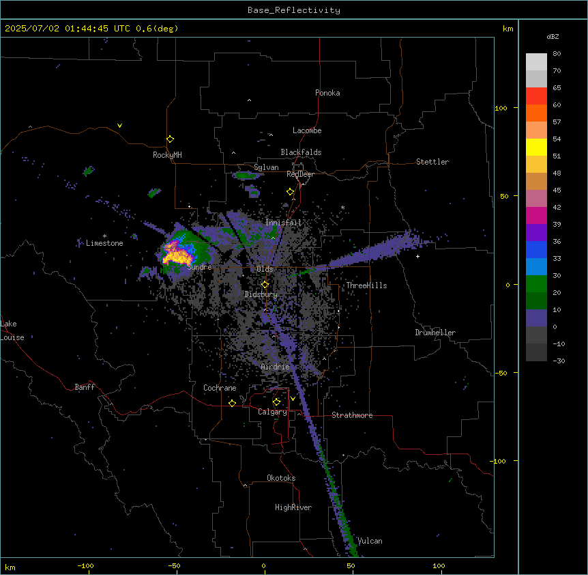Select the lightest gray 70-80 dBZ legend swatch
This screenshot has width=588, height=575.
pos(536,61)
